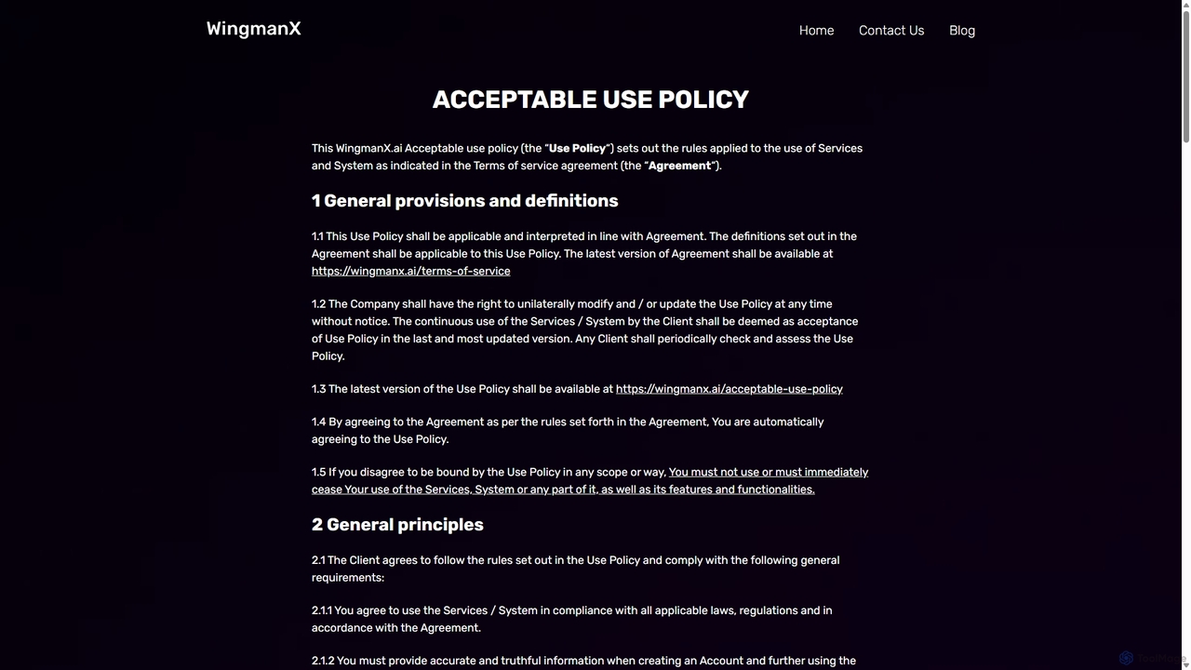Open the Blog menu item
The height and width of the screenshot is (670, 1191).
pos(962,31)
